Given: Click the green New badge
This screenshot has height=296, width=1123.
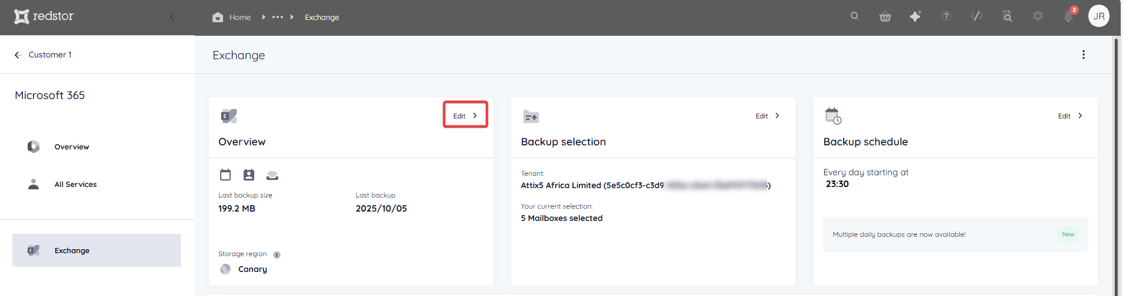Looking at the screenshot, I should pyautogui.click(x=1068, y=234).
